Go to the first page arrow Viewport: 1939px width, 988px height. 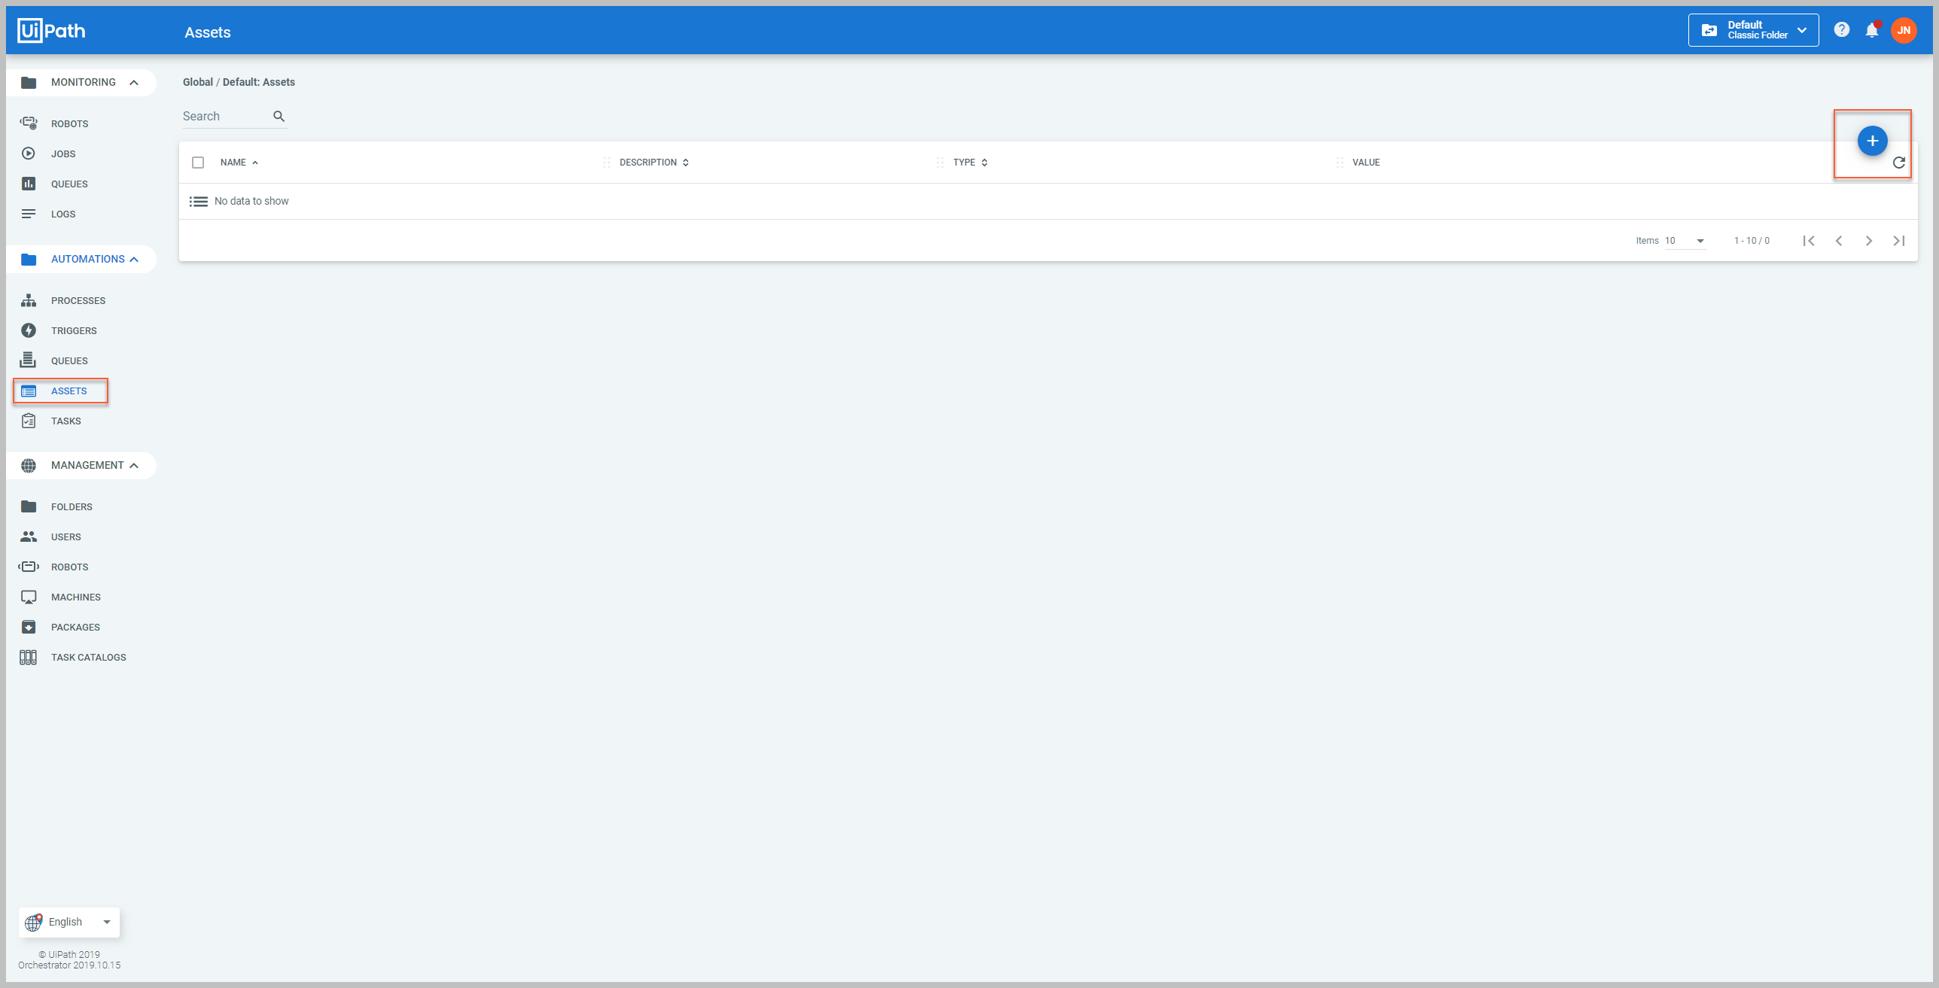1808,241
